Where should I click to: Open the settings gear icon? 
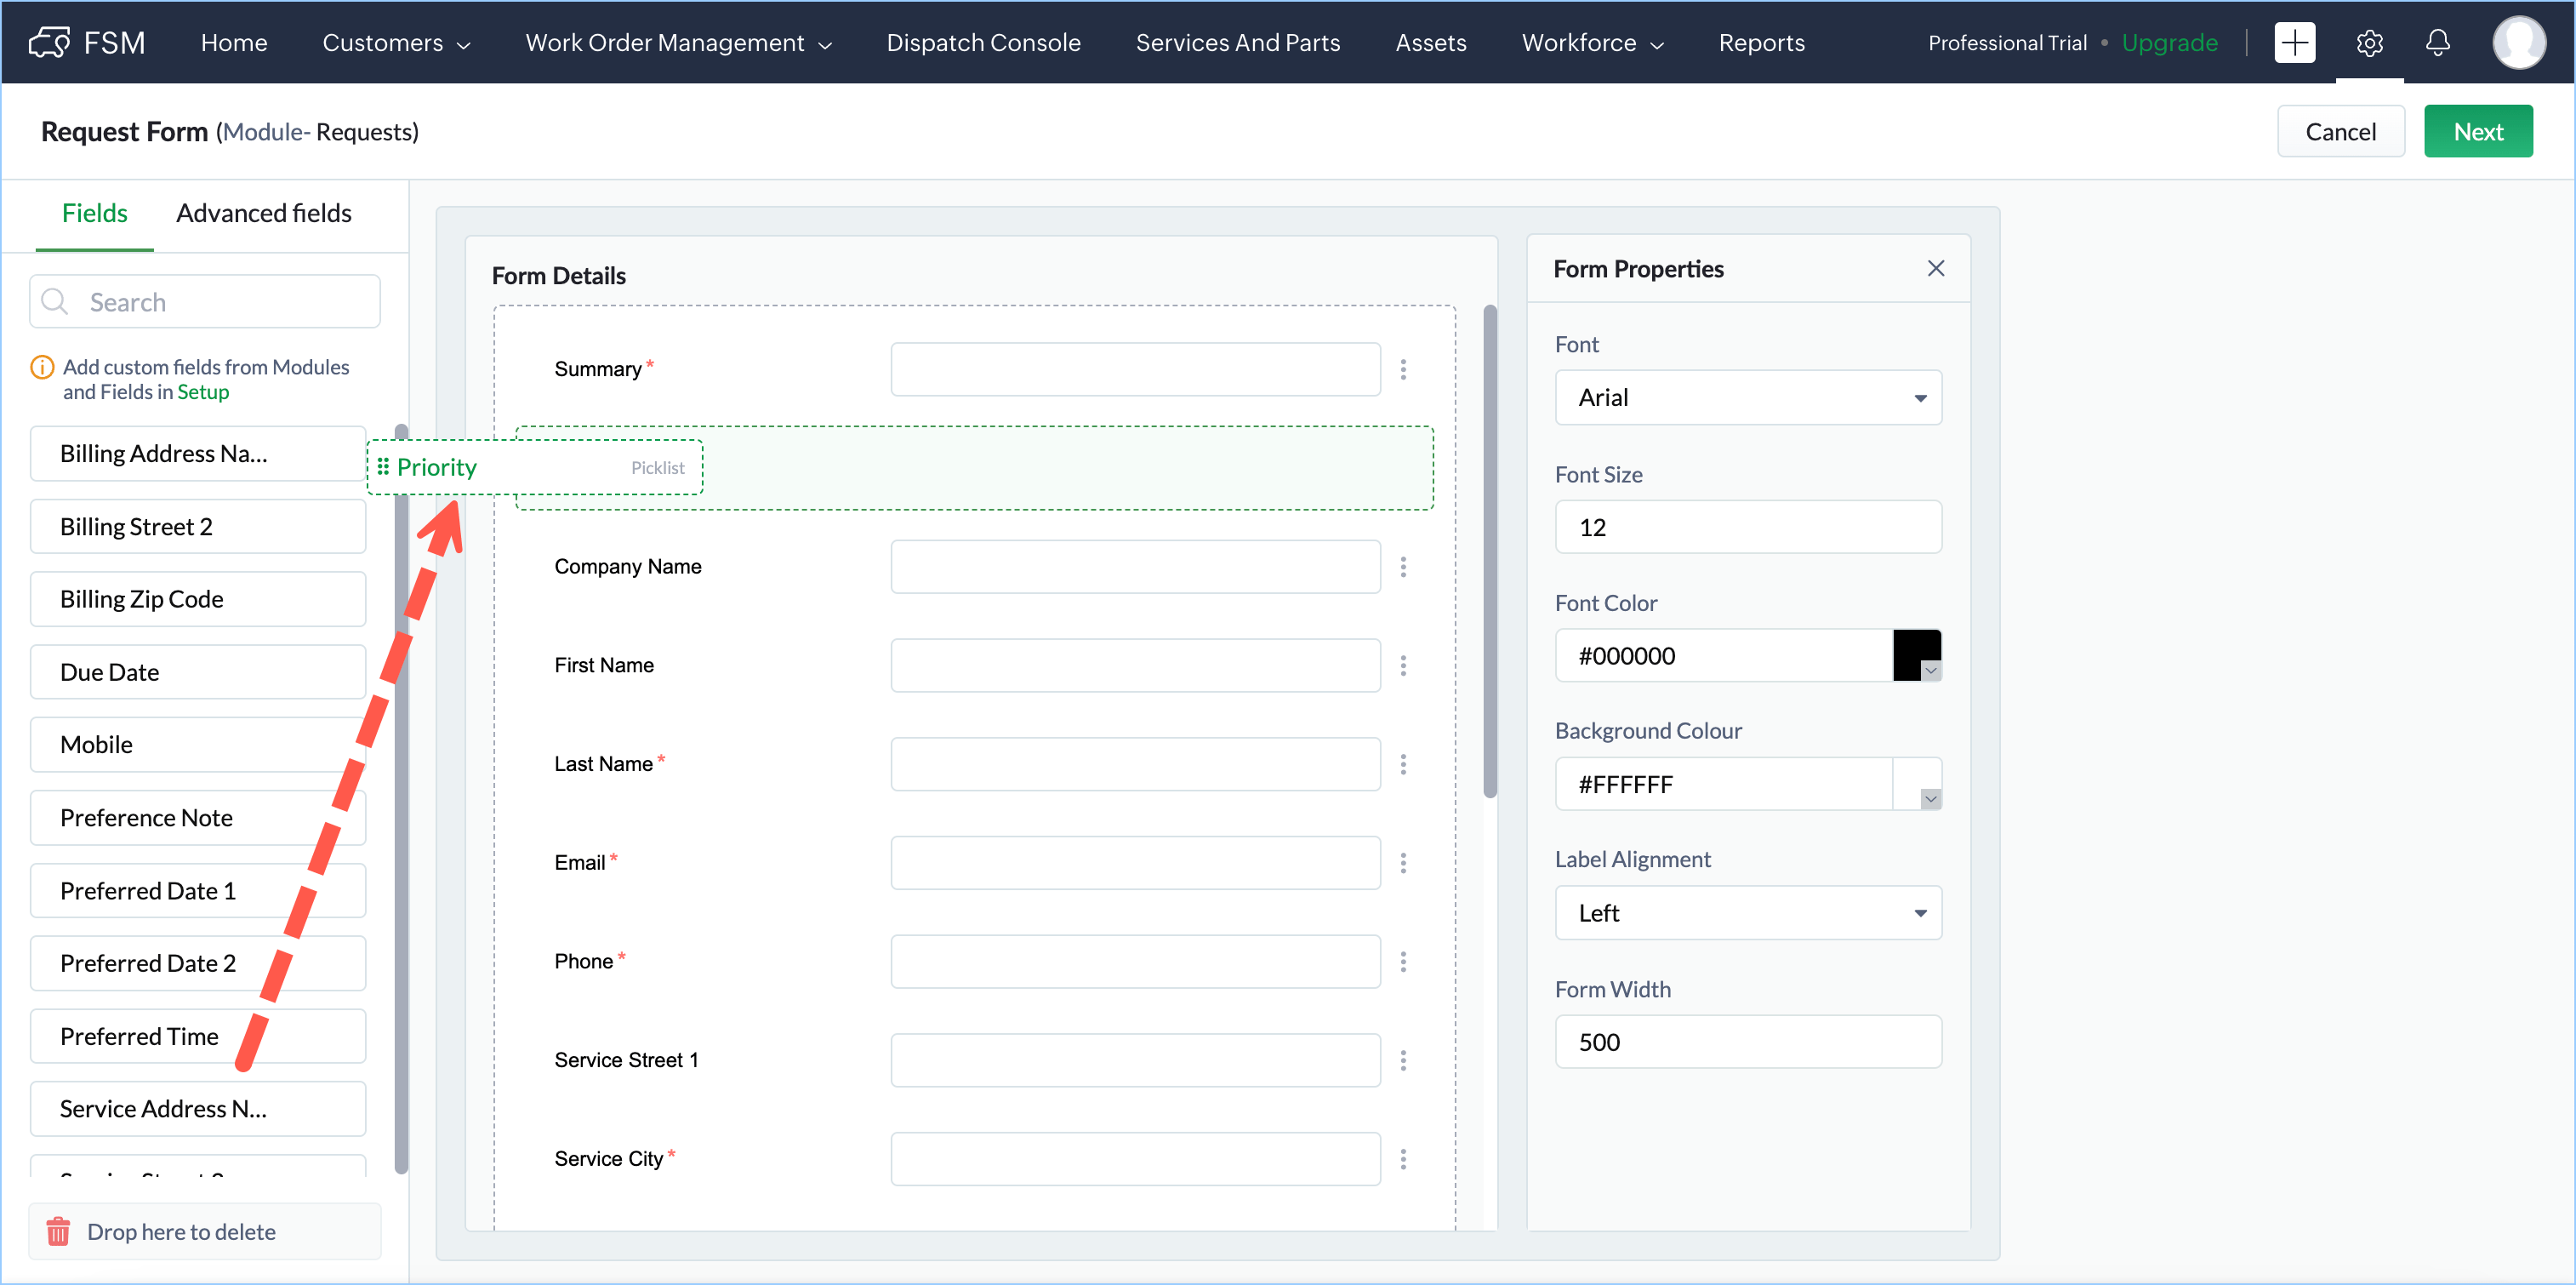point(2369,42)
